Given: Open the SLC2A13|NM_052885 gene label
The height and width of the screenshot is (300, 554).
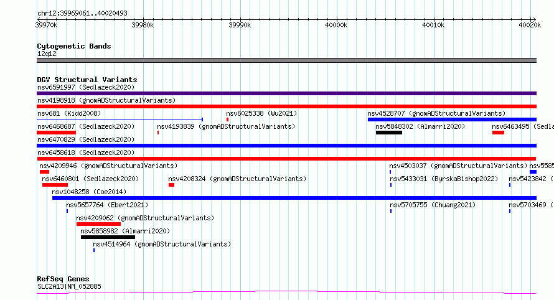Looking at the screenshot, I should (69, 286).
